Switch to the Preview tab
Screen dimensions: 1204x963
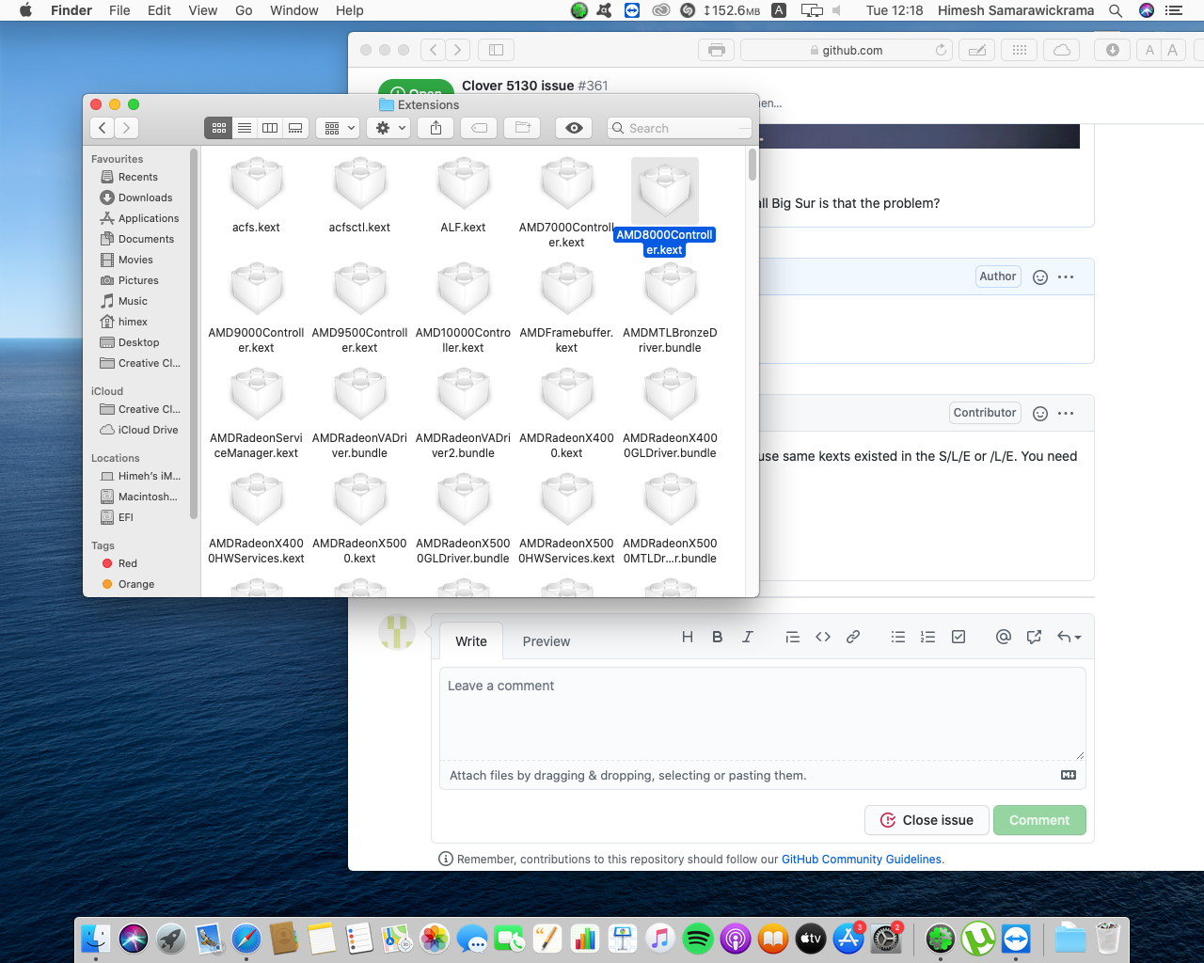coord(547,641)
